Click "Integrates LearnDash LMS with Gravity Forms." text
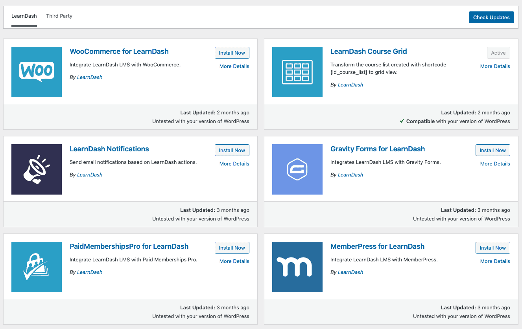Image resolution: width=522 pixels, height=329 pixels. [x=386, y=162]
